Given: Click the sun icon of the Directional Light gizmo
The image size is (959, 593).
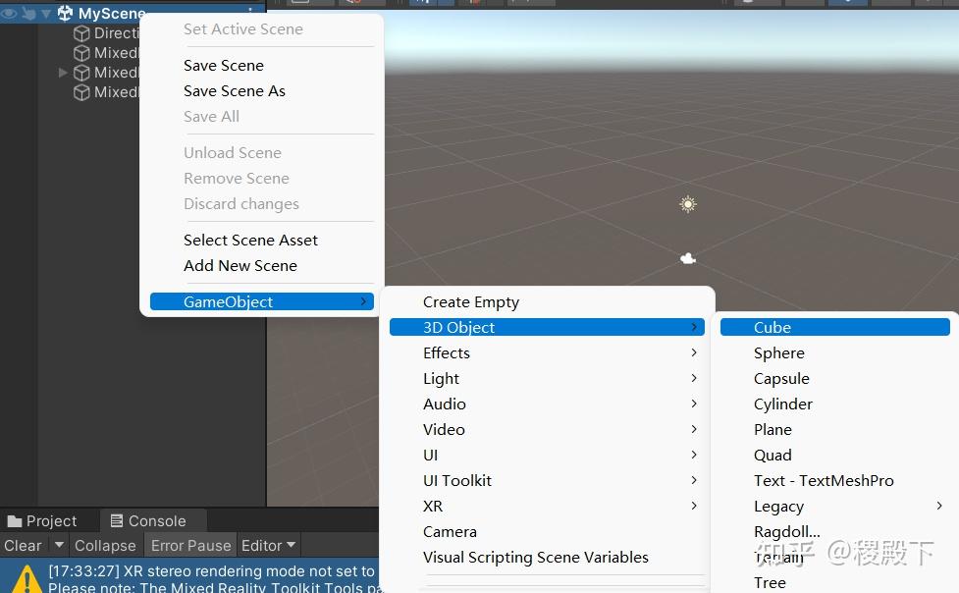Looking at the screenshot, I should click(x=686, y=204).
